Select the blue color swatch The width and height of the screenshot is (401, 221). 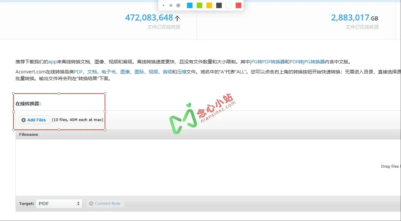[190, 6]
